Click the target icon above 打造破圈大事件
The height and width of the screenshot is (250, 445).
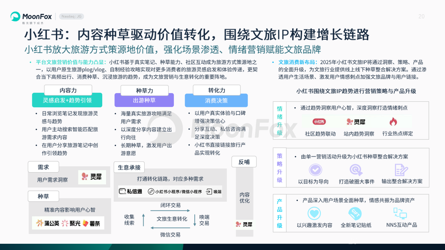pyautogui.click(x=356, y=170)
